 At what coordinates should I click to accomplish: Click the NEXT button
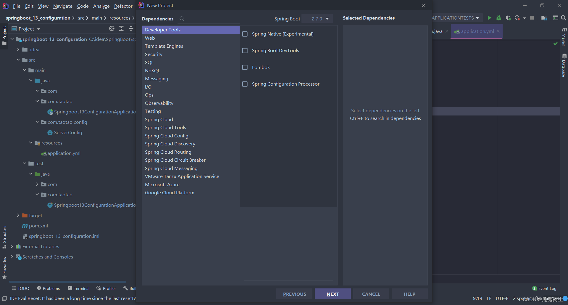(333, 294)
